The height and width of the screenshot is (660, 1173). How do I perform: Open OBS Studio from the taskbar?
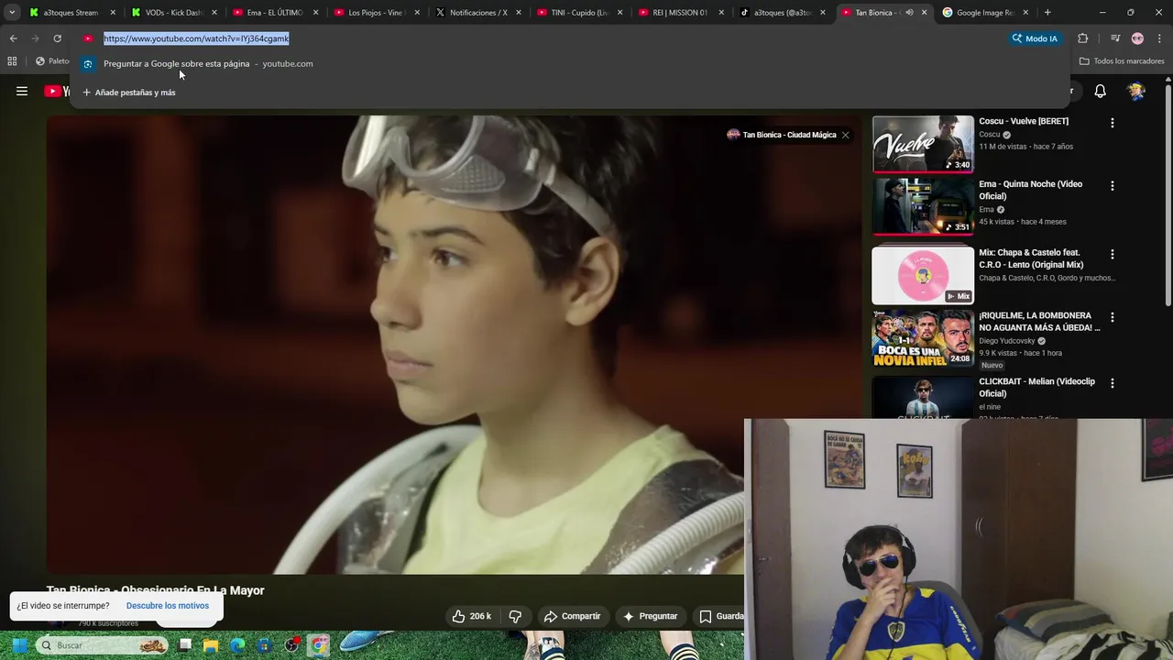tap(291, 645)
